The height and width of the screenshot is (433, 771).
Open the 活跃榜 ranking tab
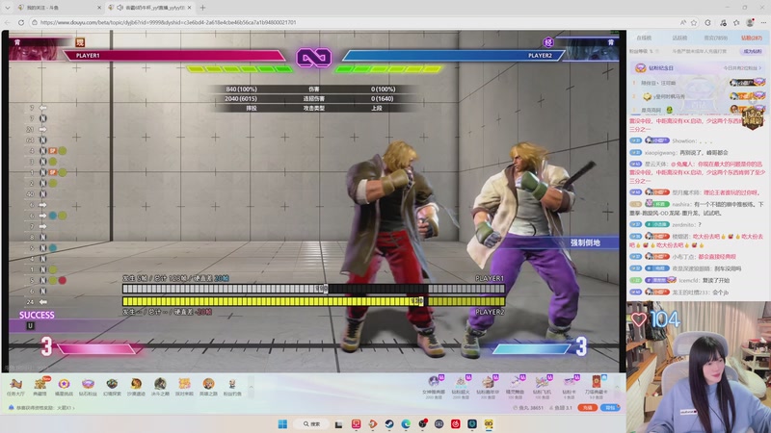tap(679, 38)
